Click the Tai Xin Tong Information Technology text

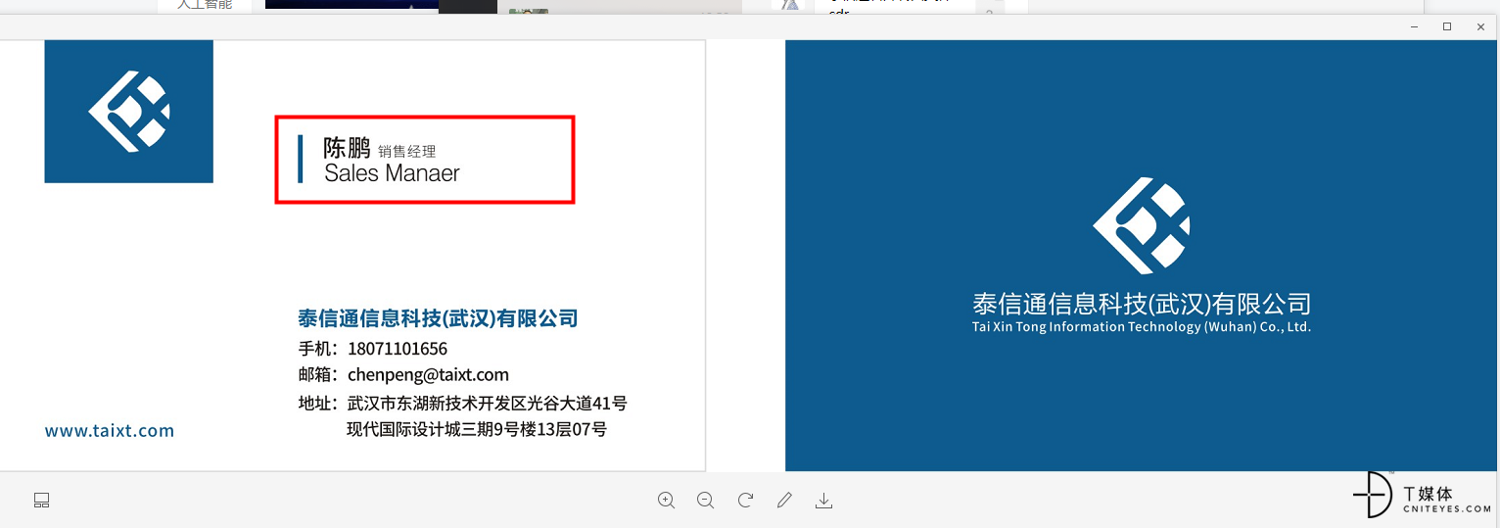pyautogui.click(x=1142, y=327)
